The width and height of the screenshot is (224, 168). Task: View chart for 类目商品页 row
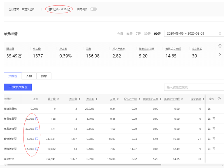[209, 119]
